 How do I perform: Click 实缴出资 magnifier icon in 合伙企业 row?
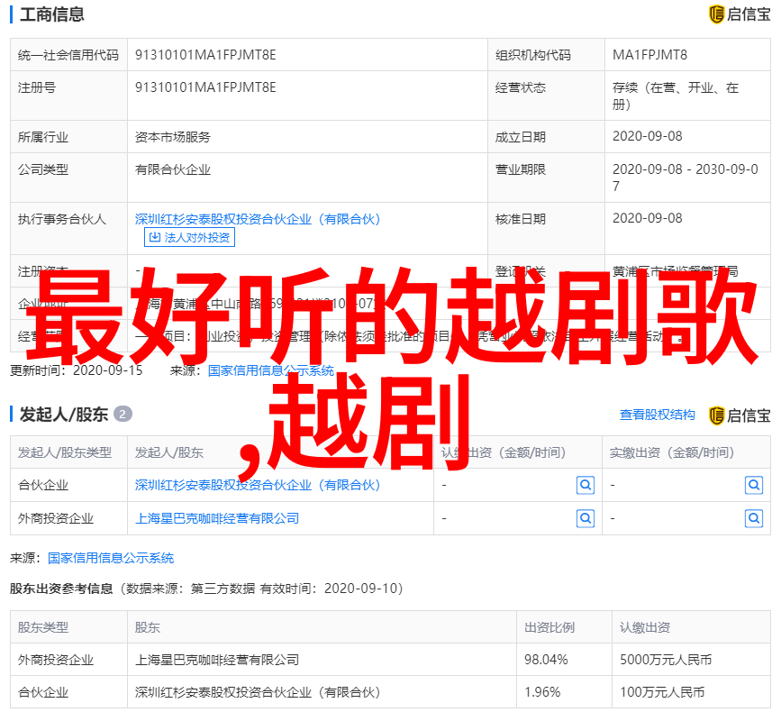coord(754,485)
